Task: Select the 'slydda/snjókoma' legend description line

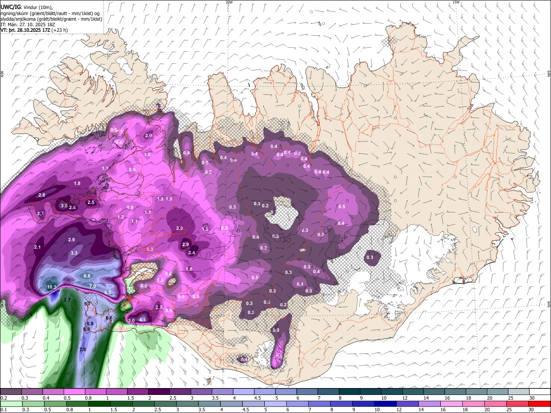Action: click(x=51, y=19)
